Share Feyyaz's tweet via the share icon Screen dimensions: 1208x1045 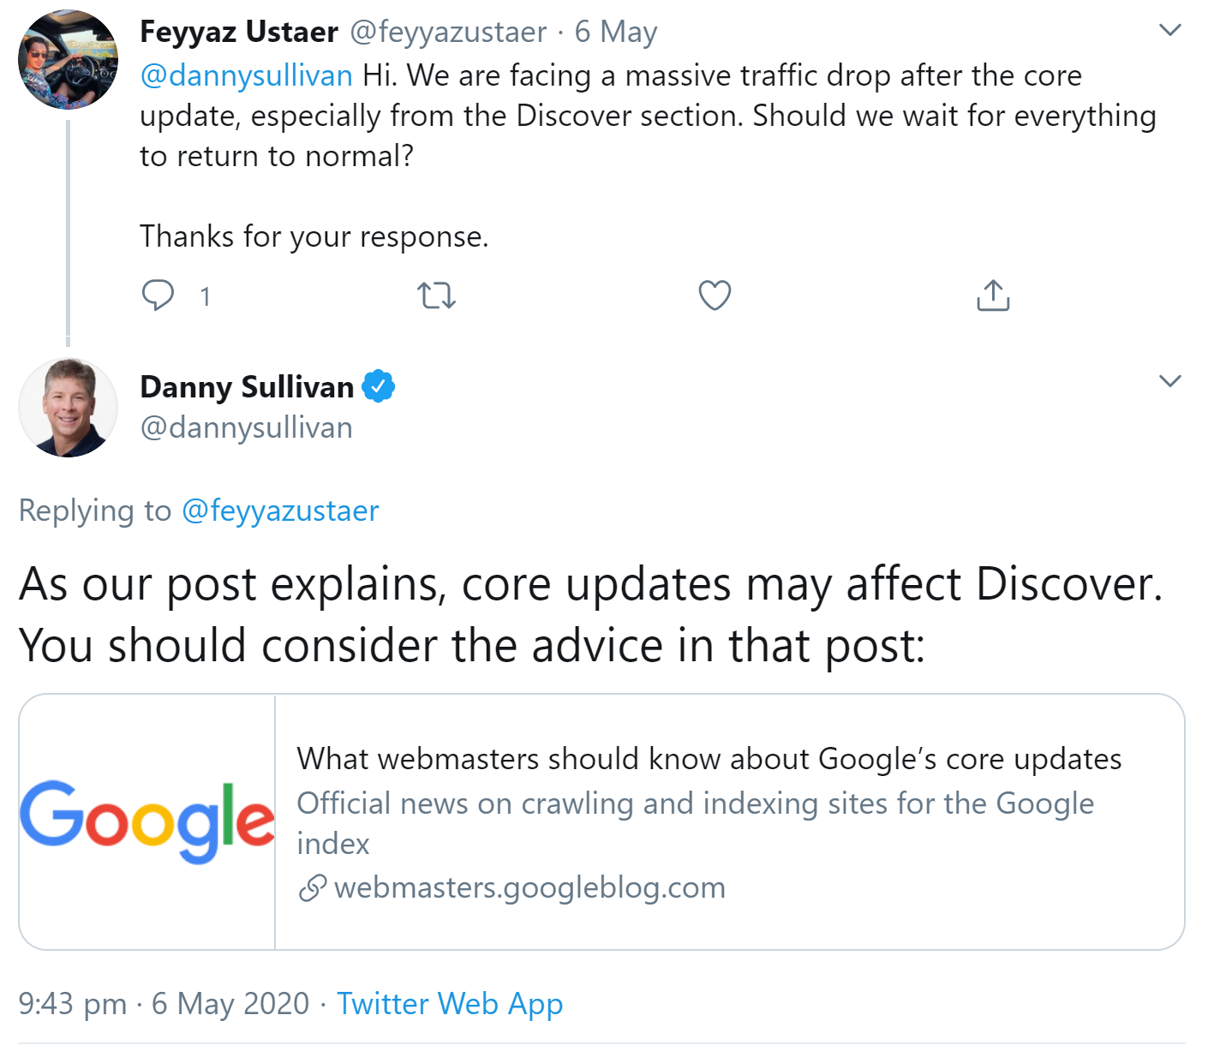pyautogui.click(x=991, y=295)
